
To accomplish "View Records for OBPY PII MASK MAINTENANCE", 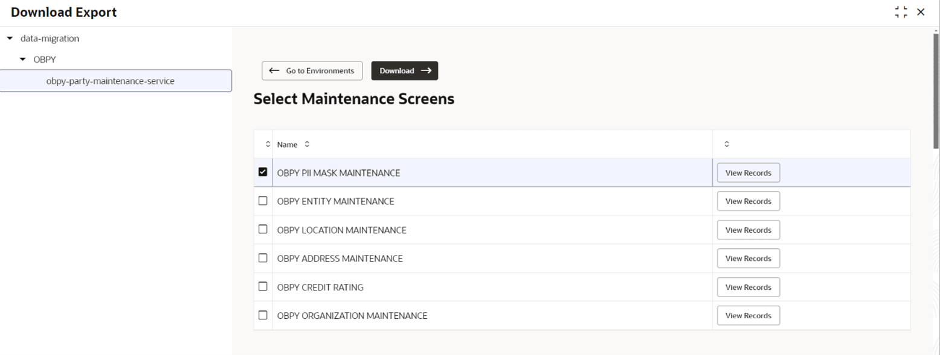I will tap(748, 172).
